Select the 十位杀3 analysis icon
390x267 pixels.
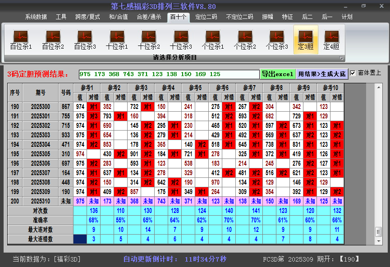(x=181, y=40)
